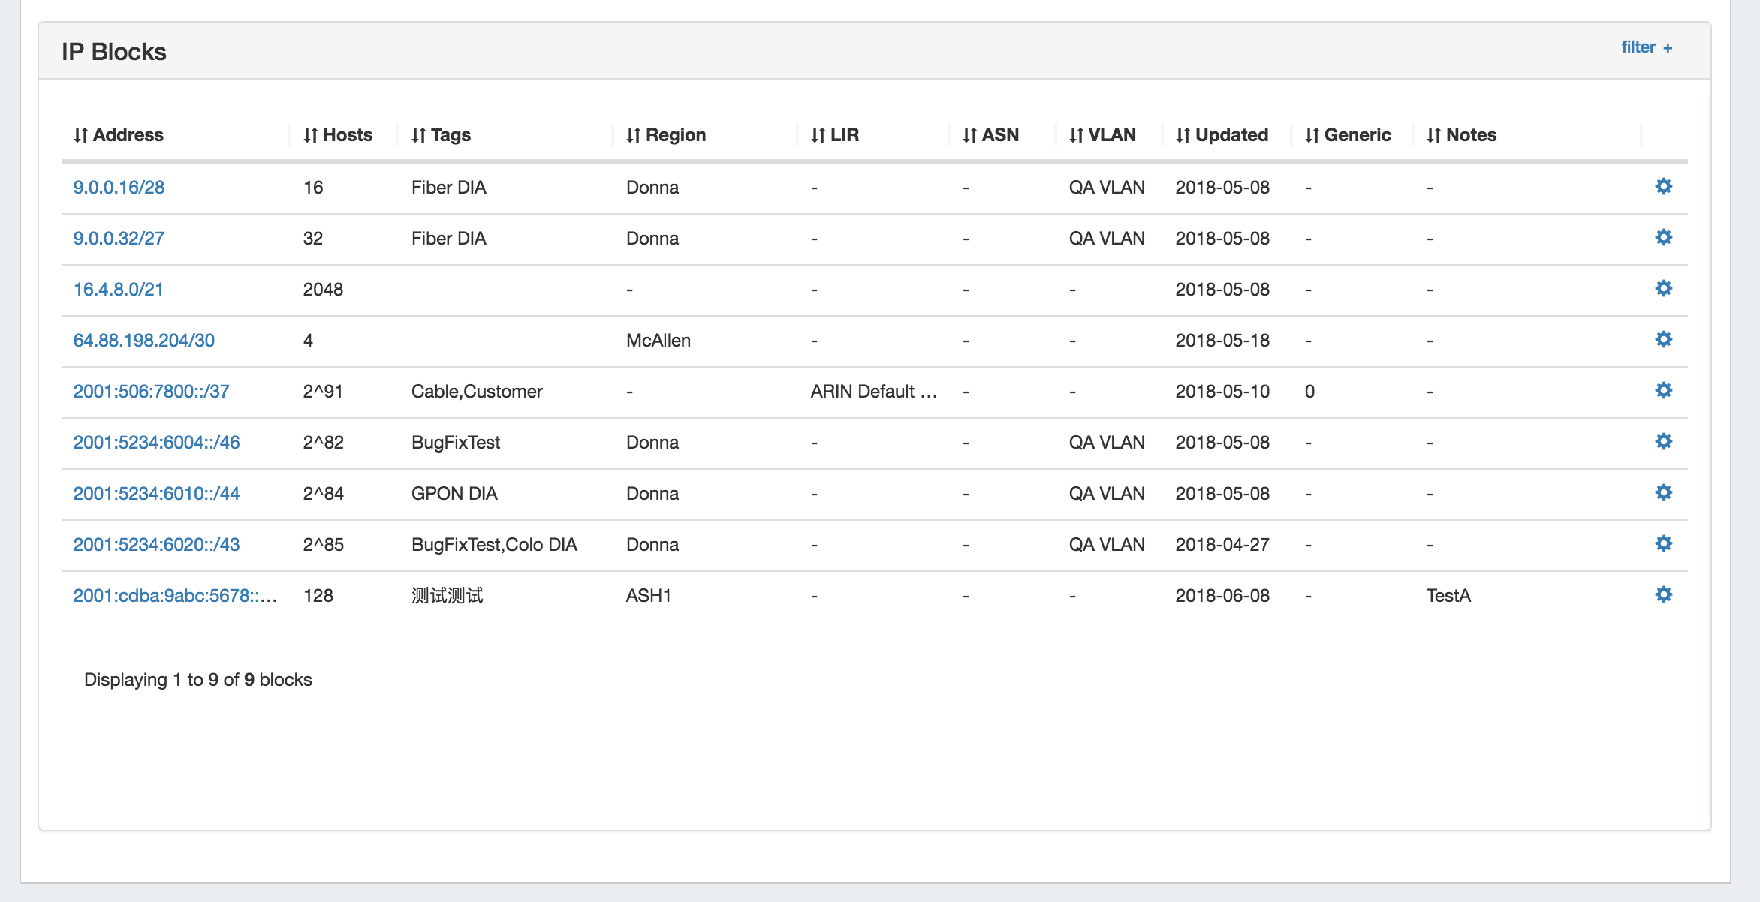Screen dimensions: 1760x902
Task: Expand the filter panel
Action: click(1646, 47)
